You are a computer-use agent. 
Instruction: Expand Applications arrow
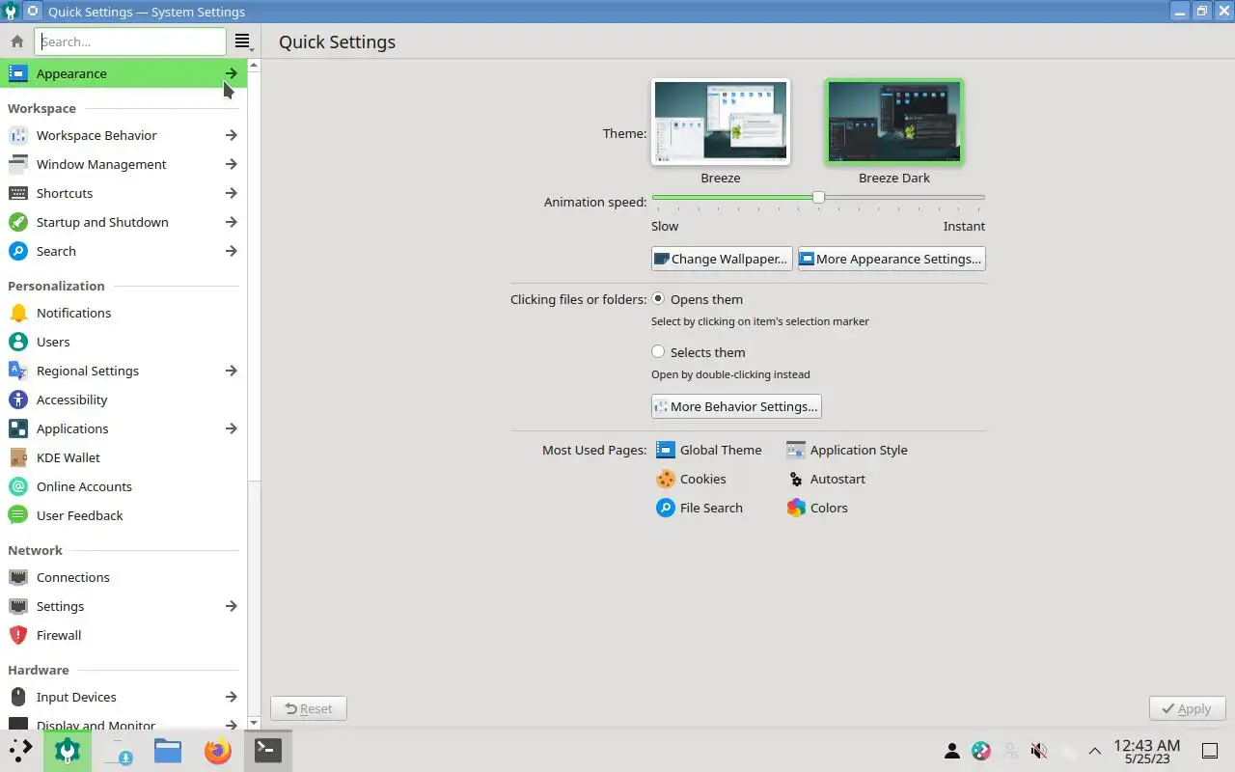[x=232, y=428]
